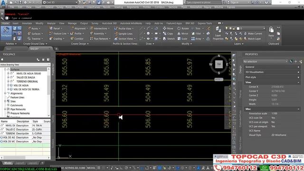The height and width of the screenshot is (171, 304).
Task: Switch to the Layout1 tab
Action: [x=20, y=163]
